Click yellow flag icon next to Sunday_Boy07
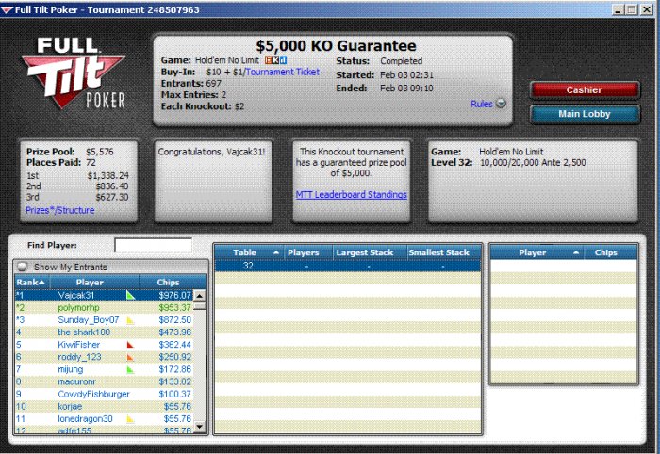This screenshot has height=454, width=660. click(130, 320)
